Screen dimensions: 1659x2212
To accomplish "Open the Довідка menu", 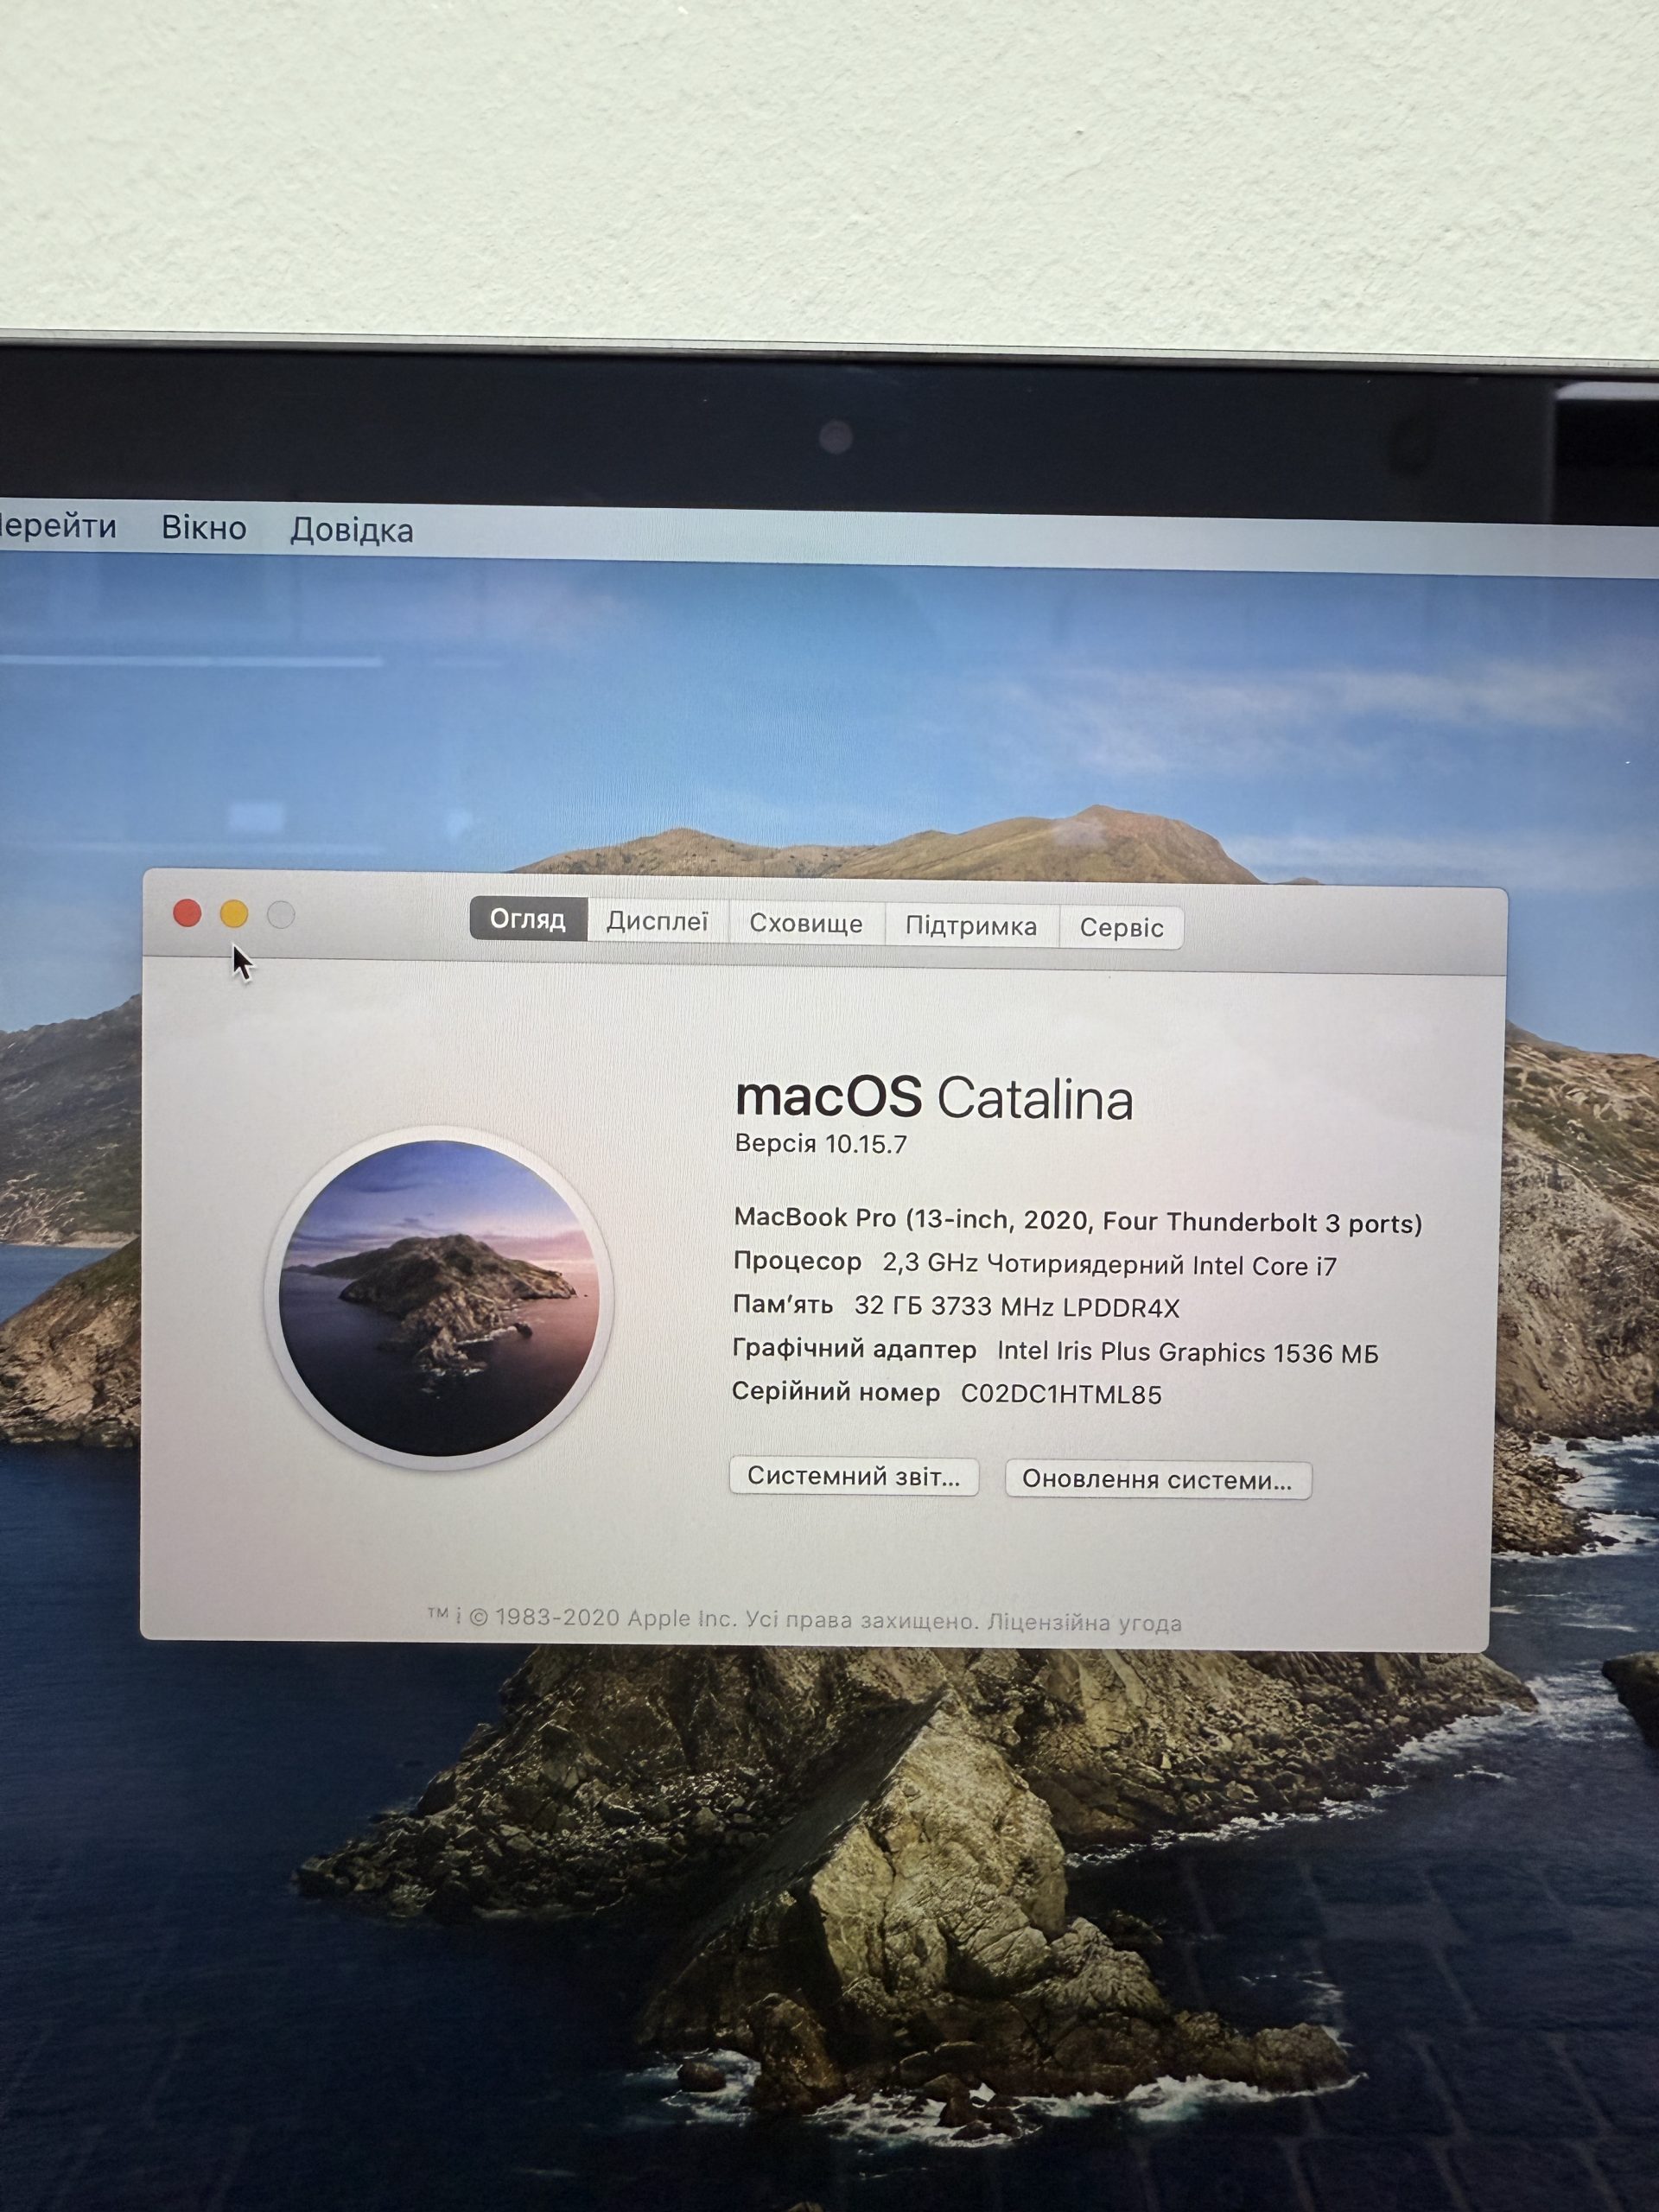I will point(352,530).
